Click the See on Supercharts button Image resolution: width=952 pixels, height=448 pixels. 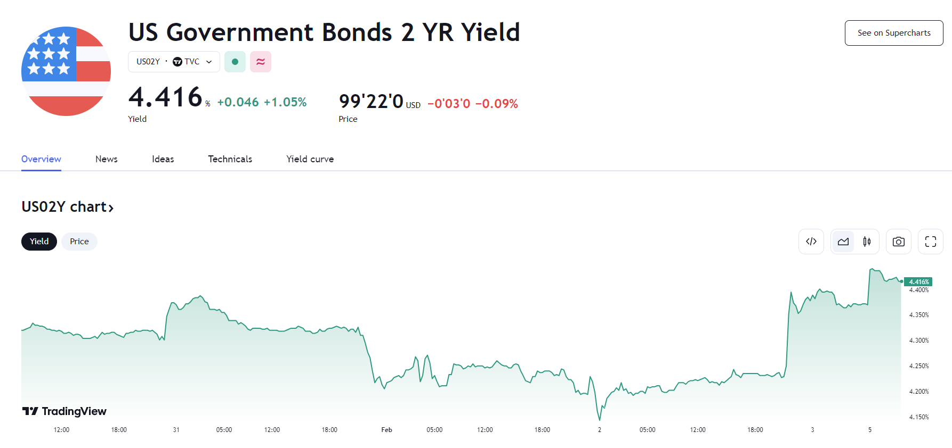[x=893, y=33]
